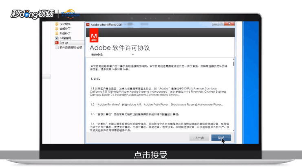
Task: Select the 破解补丁 folder in file list
Action: point(65,28)
